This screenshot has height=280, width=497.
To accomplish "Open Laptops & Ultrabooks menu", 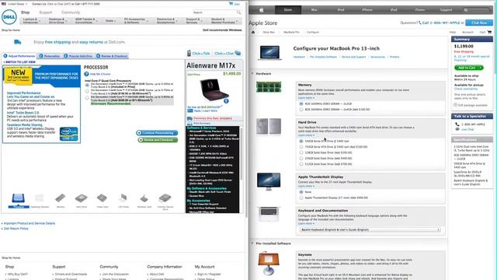I will coord(31,21).
